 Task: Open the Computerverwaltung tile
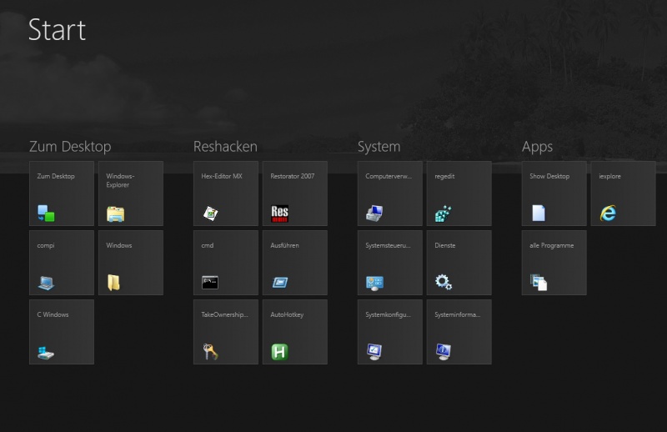pos(390,193)
